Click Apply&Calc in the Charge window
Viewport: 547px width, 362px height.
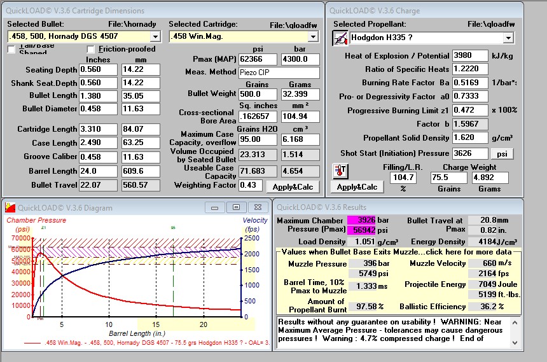click(x=357, y=187)
